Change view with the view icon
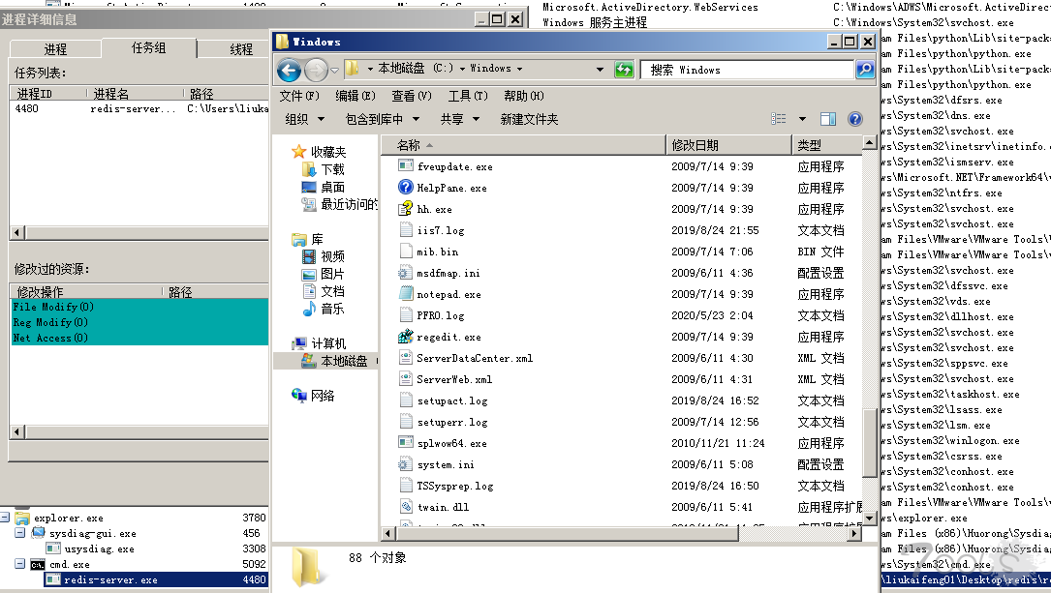 (779, 119)
